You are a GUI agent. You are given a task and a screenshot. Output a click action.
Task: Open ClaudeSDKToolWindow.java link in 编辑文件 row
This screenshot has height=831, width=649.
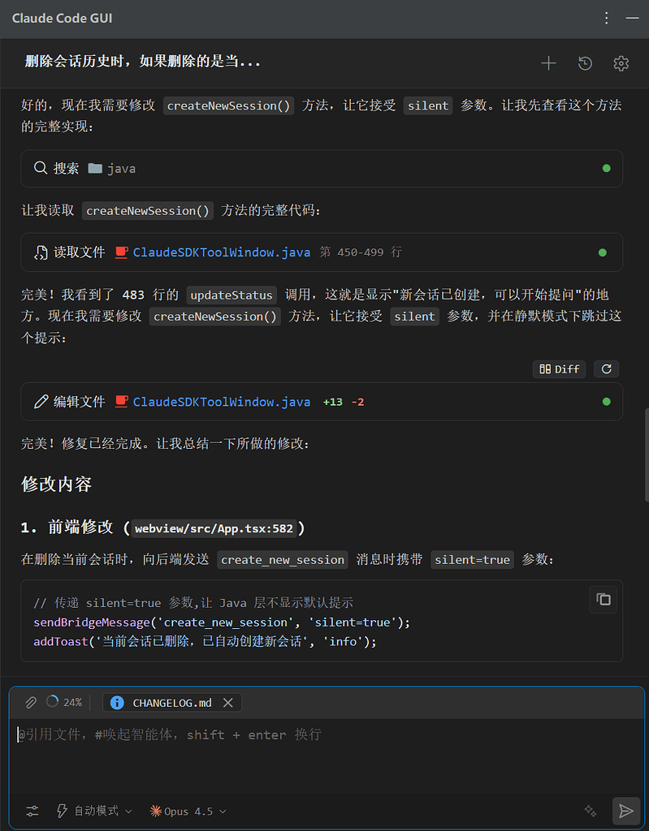pyautogui.click(x=221, y=402)
